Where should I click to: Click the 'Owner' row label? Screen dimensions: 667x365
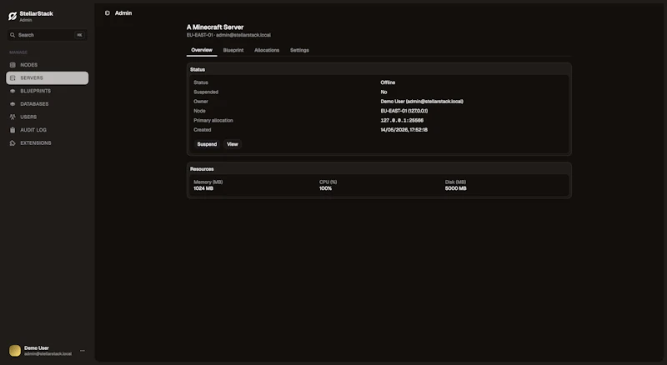[x=201, y=101]
